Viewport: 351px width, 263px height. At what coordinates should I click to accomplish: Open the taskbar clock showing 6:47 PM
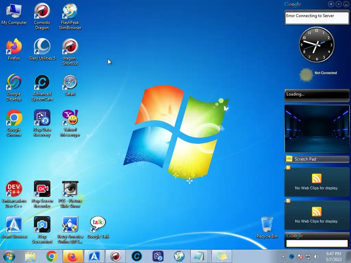click(334, 256)
